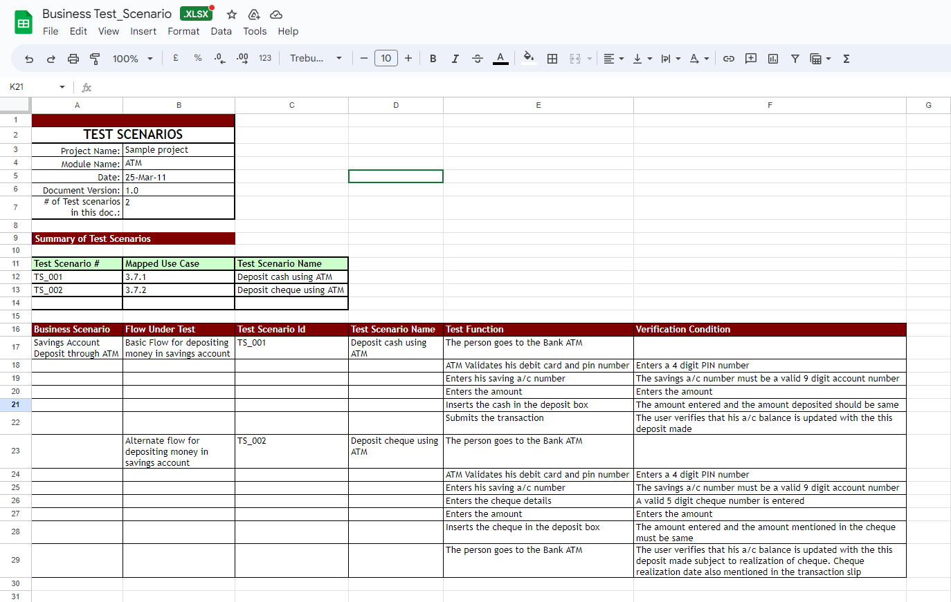The image size is (951, 602).
Task: Create a filter funnel icon
Action: tap(795, 59)
